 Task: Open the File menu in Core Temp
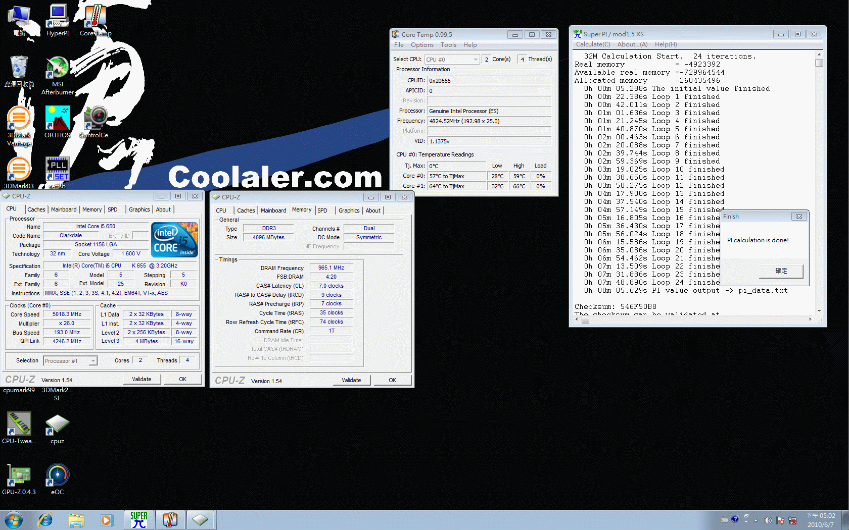(399, 45)
